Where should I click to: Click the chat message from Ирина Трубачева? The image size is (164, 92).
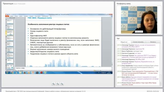point(130,51)
